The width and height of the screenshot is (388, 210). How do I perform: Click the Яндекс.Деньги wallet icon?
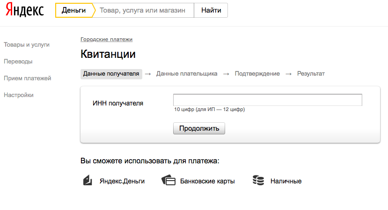[88, 181]
